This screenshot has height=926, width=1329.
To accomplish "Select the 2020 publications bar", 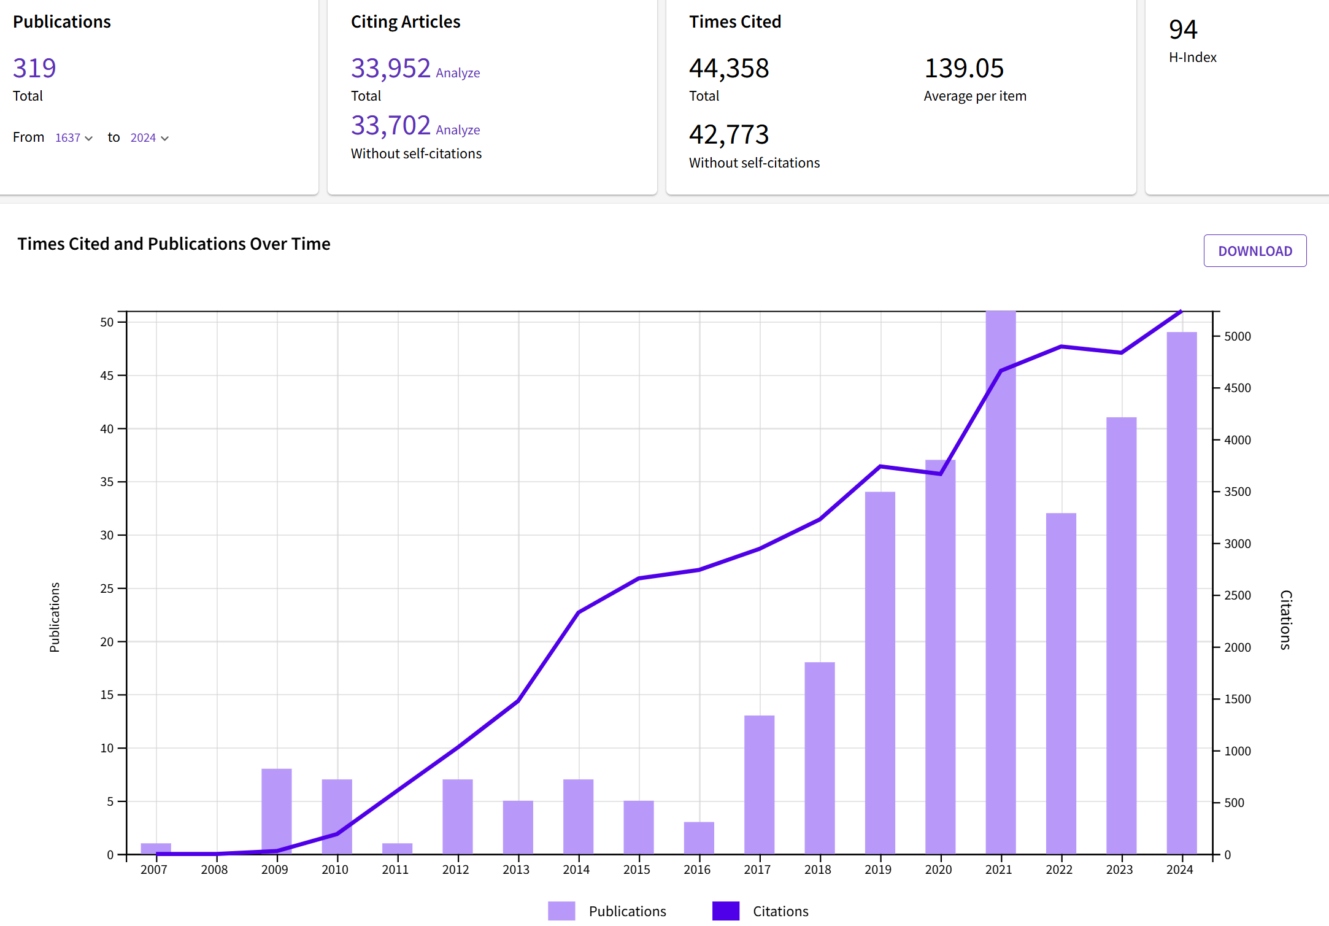I will coord(941,657).
